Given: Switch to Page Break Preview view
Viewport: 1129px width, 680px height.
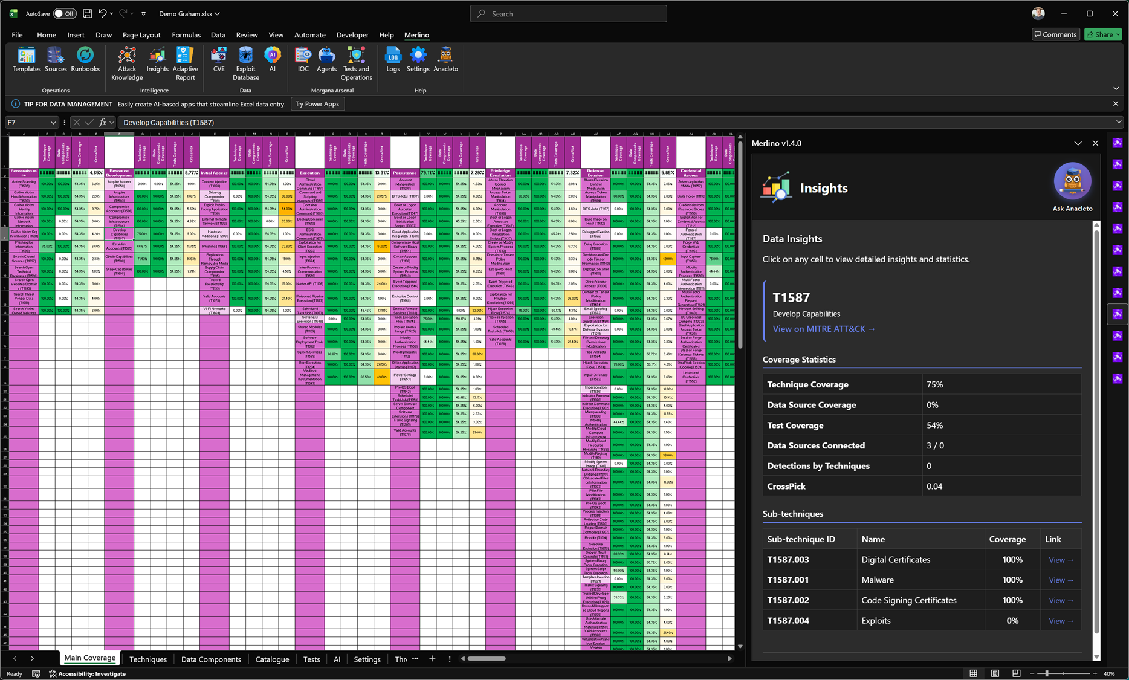Looking at the screenshot, I should tap(1016, 673).
